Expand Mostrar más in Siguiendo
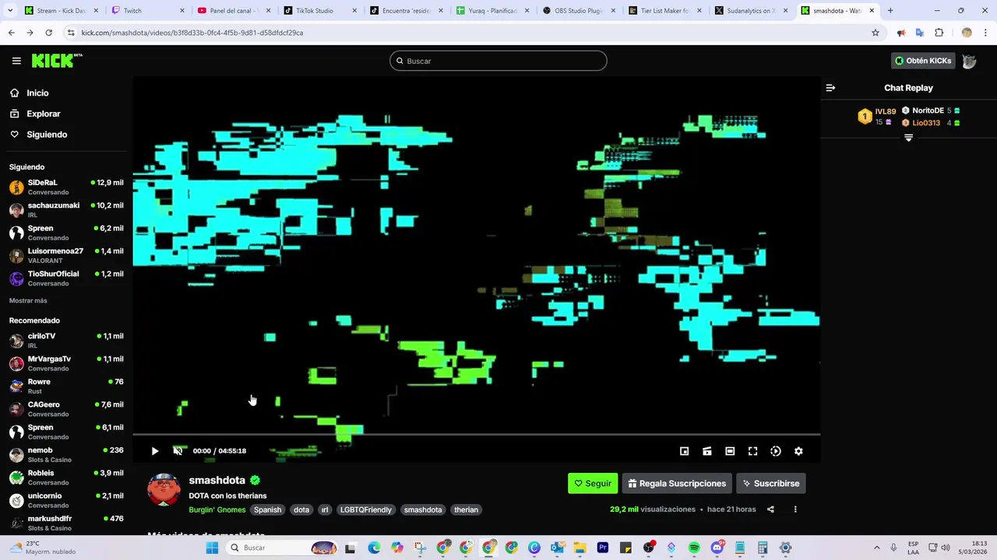The image size is (997, 560). click(x=28, y=300)
